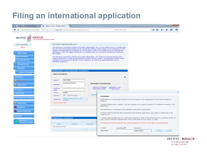Open Country dropdown GB - United Kingdom

71,96
